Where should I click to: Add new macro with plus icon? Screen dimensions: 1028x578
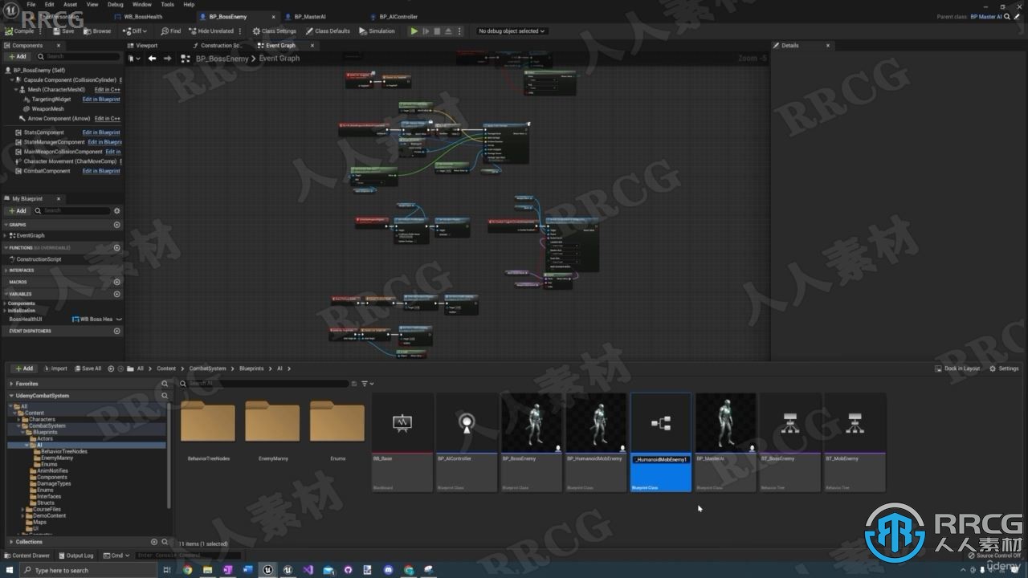click(x=116, y=283)
